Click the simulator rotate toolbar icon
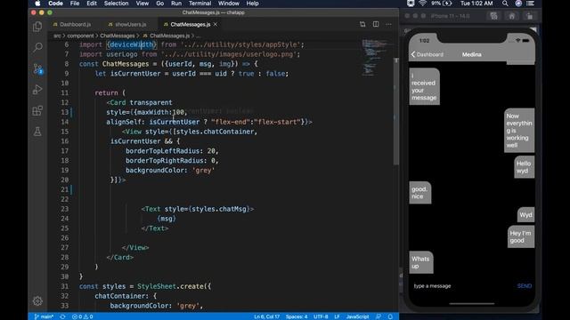 pos(529,16)
